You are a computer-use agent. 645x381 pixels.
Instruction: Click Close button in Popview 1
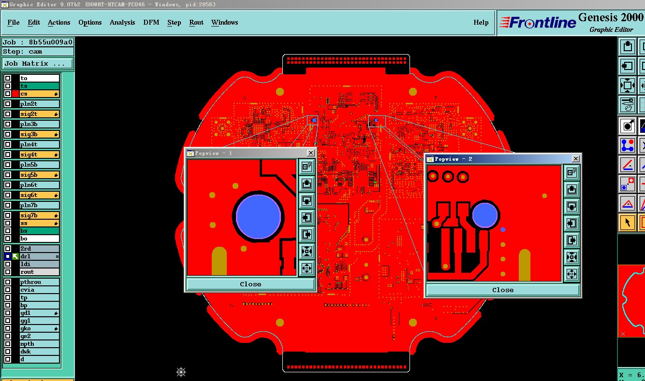[x=250, y=284]
